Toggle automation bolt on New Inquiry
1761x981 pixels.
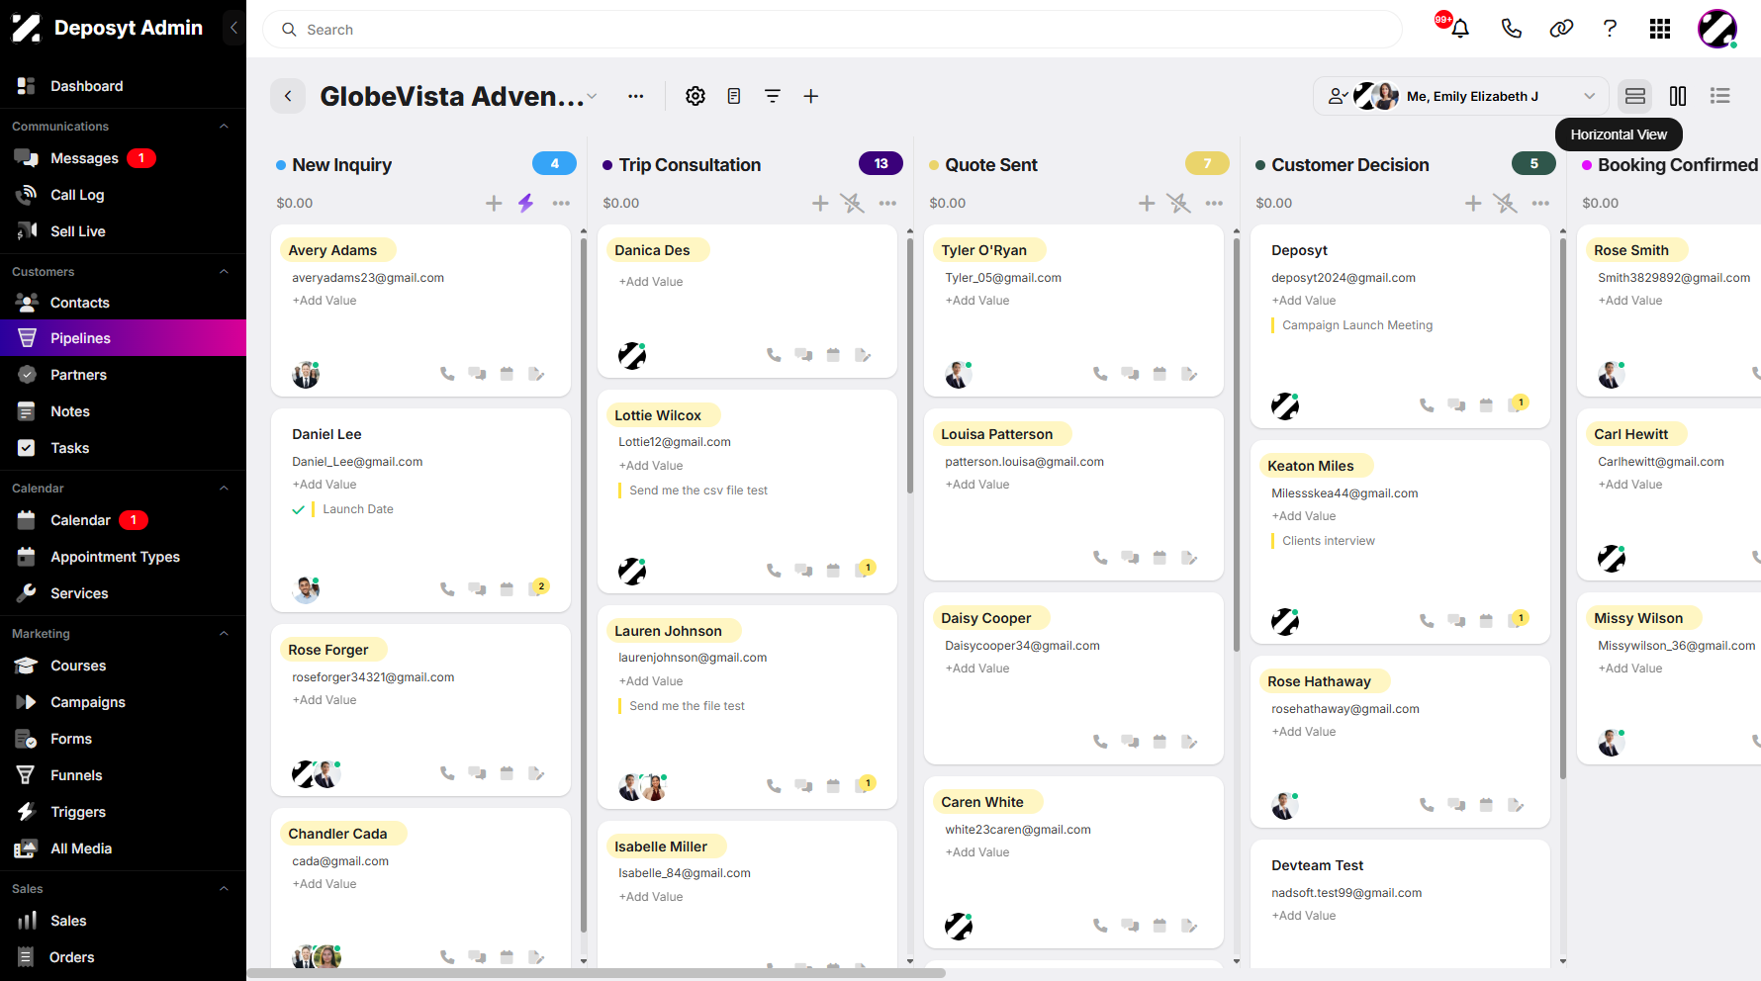tap(525, 203)
